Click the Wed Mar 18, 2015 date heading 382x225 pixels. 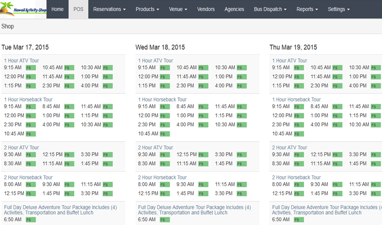point(160,47)
